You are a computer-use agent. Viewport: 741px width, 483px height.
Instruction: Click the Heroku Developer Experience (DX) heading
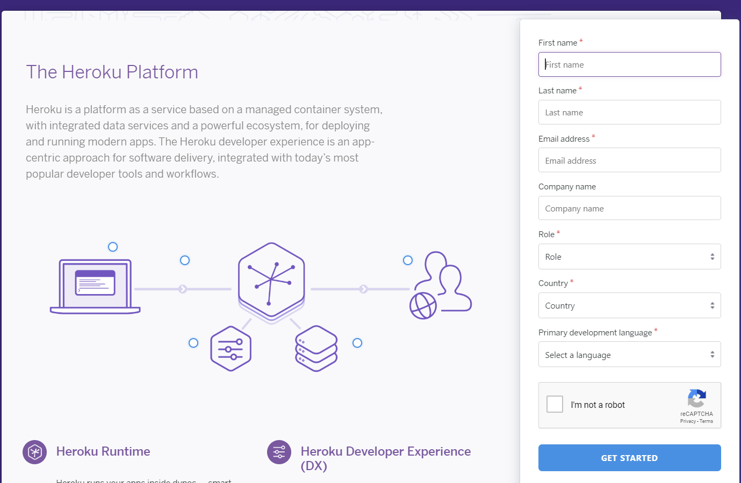[x=386, y=458]
